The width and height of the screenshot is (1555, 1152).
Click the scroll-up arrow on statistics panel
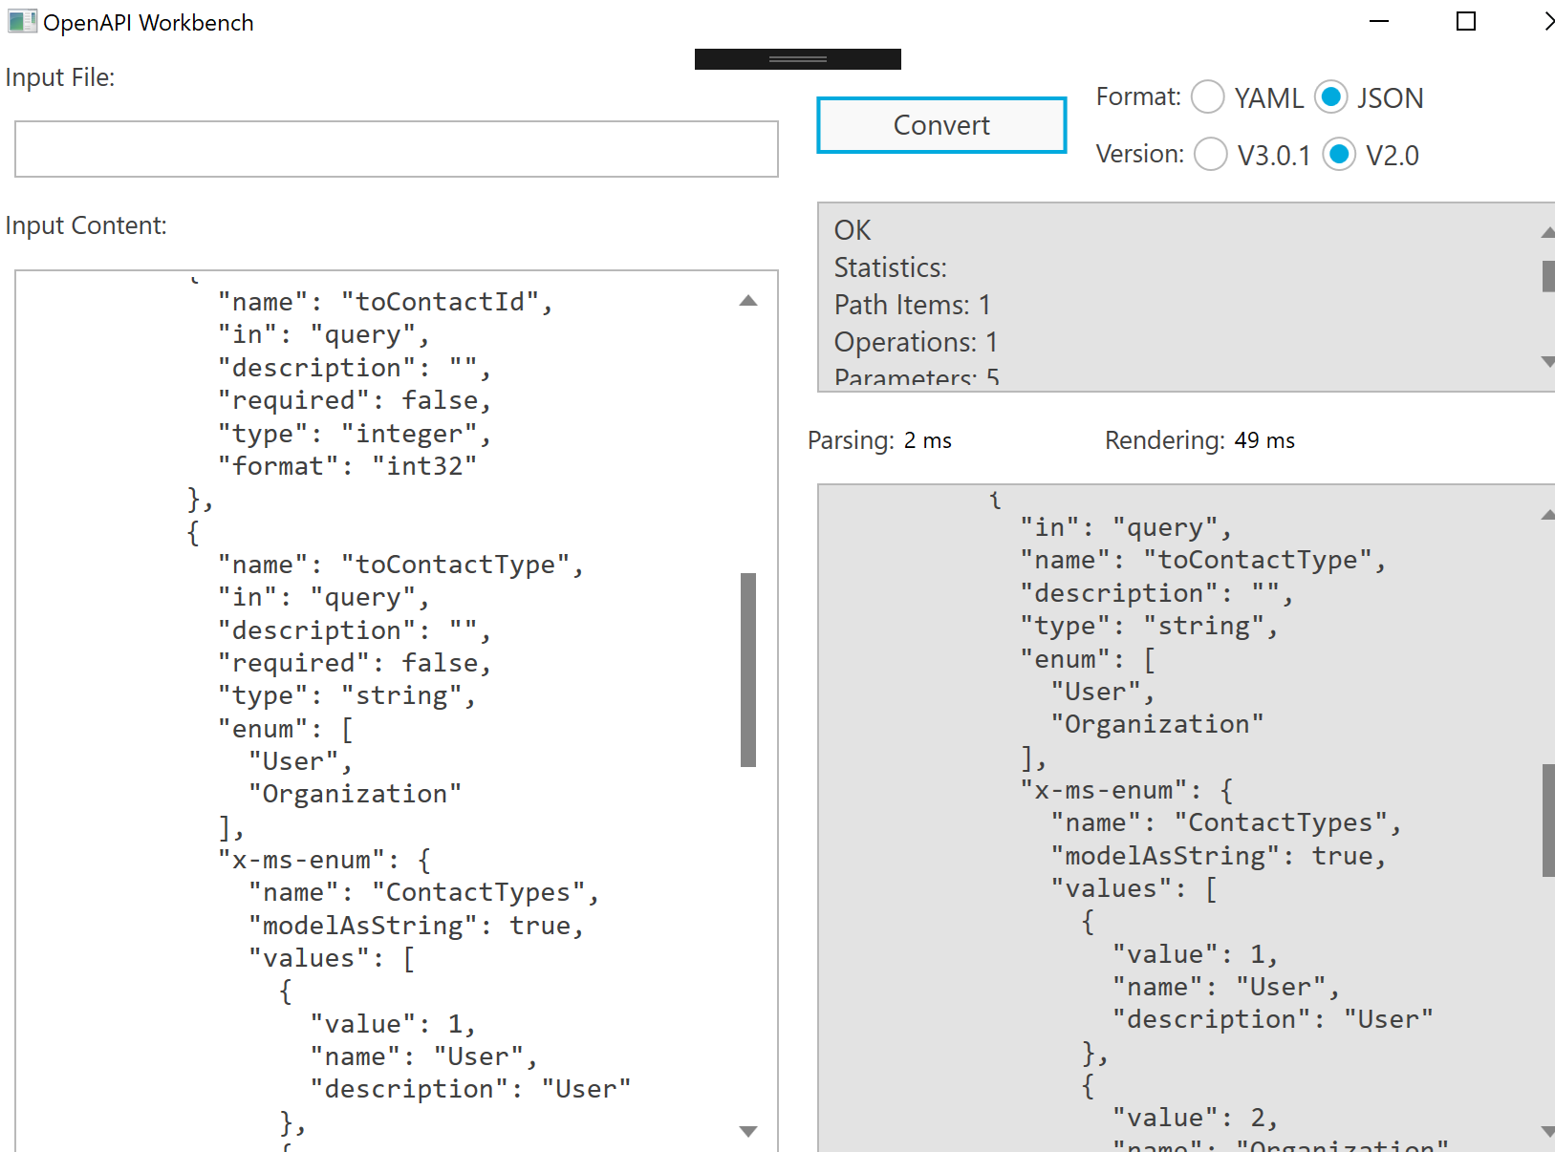click(1544, 231)
